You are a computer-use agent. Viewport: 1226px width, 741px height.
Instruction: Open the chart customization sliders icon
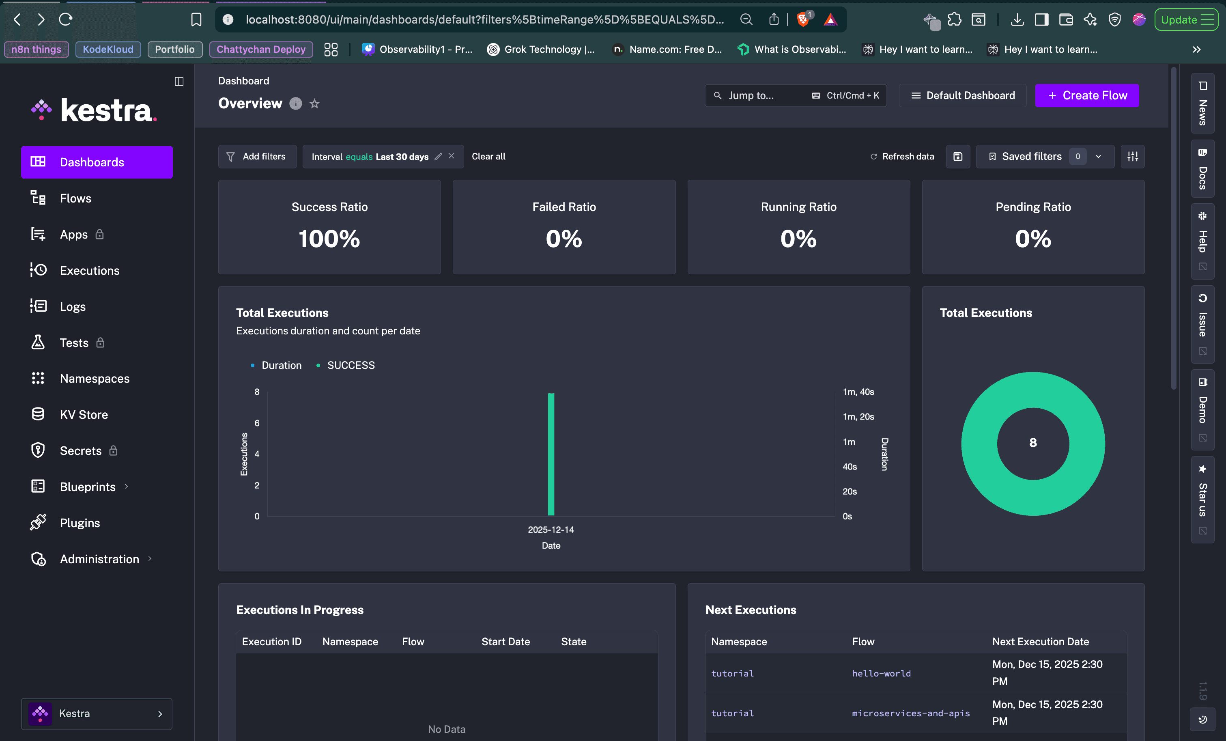click(x=1133, y=156)
